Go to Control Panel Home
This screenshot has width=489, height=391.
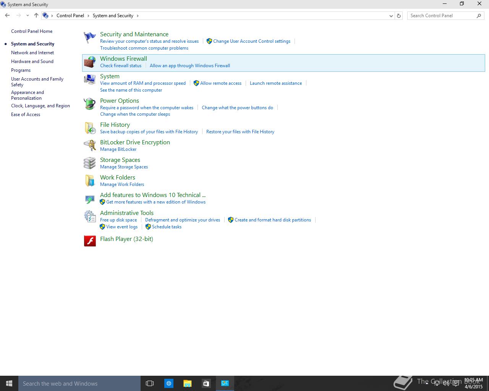click(32, 31)
